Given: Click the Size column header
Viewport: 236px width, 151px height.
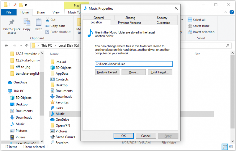Looking at the screenshot, I should click(197, 54).
